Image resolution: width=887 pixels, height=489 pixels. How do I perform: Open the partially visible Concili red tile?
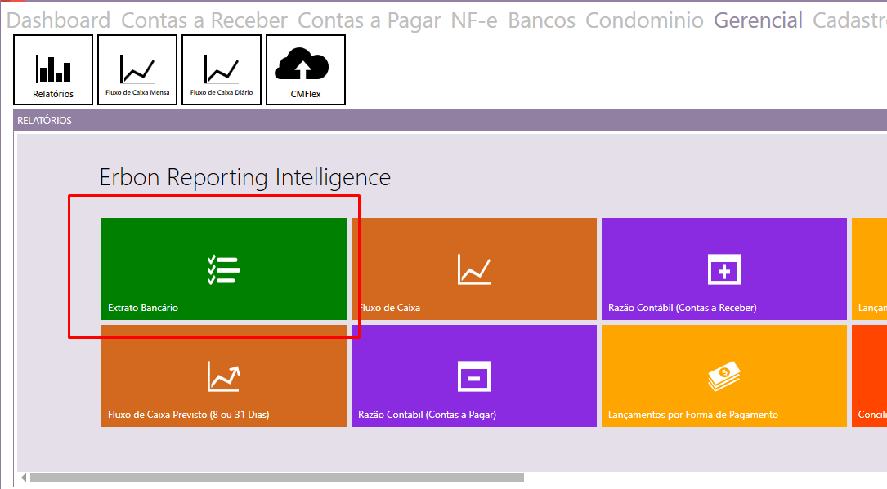(x=869, y=376)
